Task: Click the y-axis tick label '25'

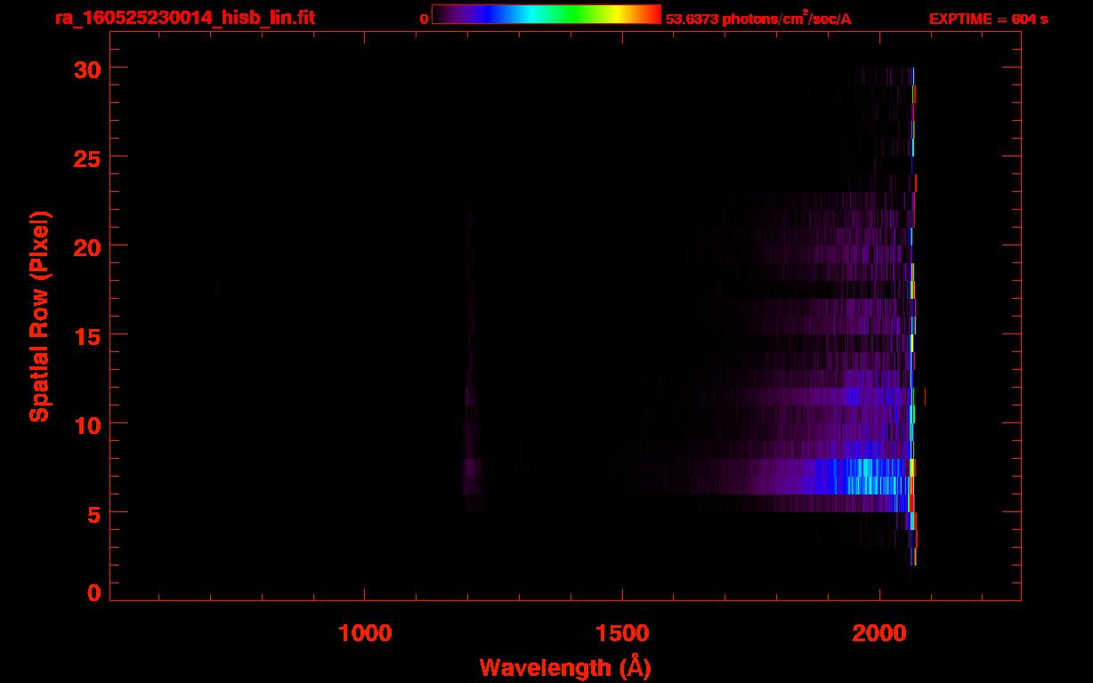Action: 89,157
